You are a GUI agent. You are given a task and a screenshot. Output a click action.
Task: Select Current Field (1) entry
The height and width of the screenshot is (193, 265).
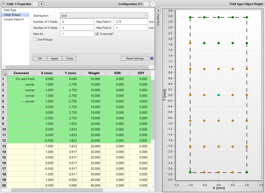(14, 20)
